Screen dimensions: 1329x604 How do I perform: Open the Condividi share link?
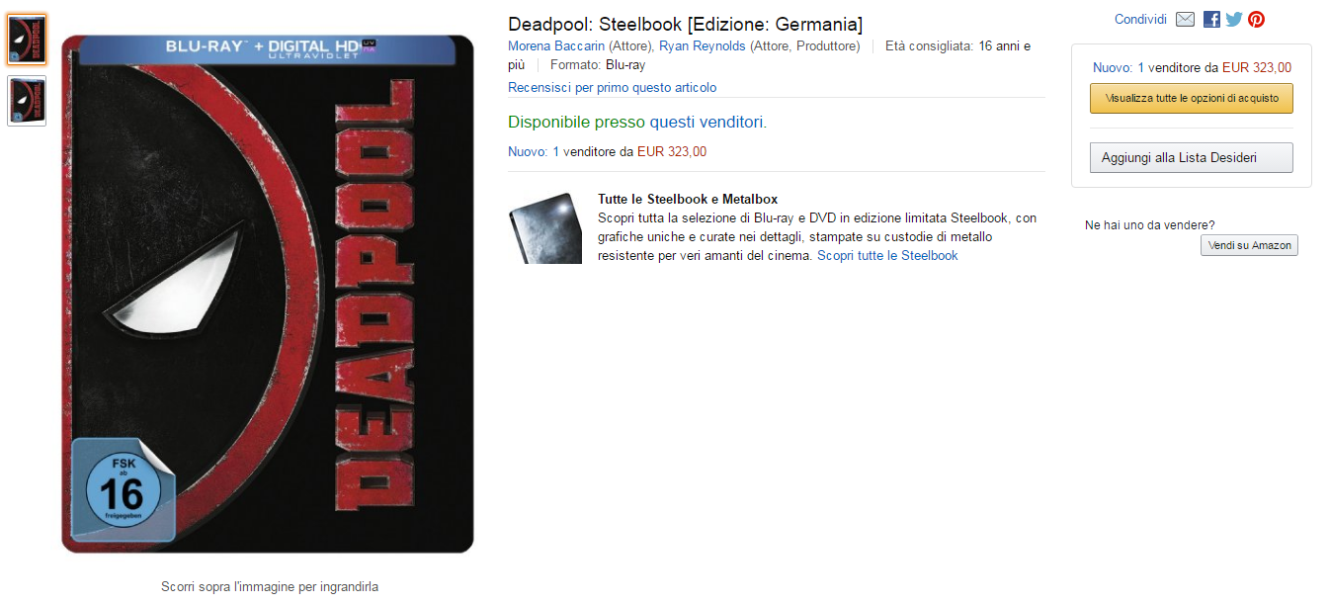tap(1140, 20)
